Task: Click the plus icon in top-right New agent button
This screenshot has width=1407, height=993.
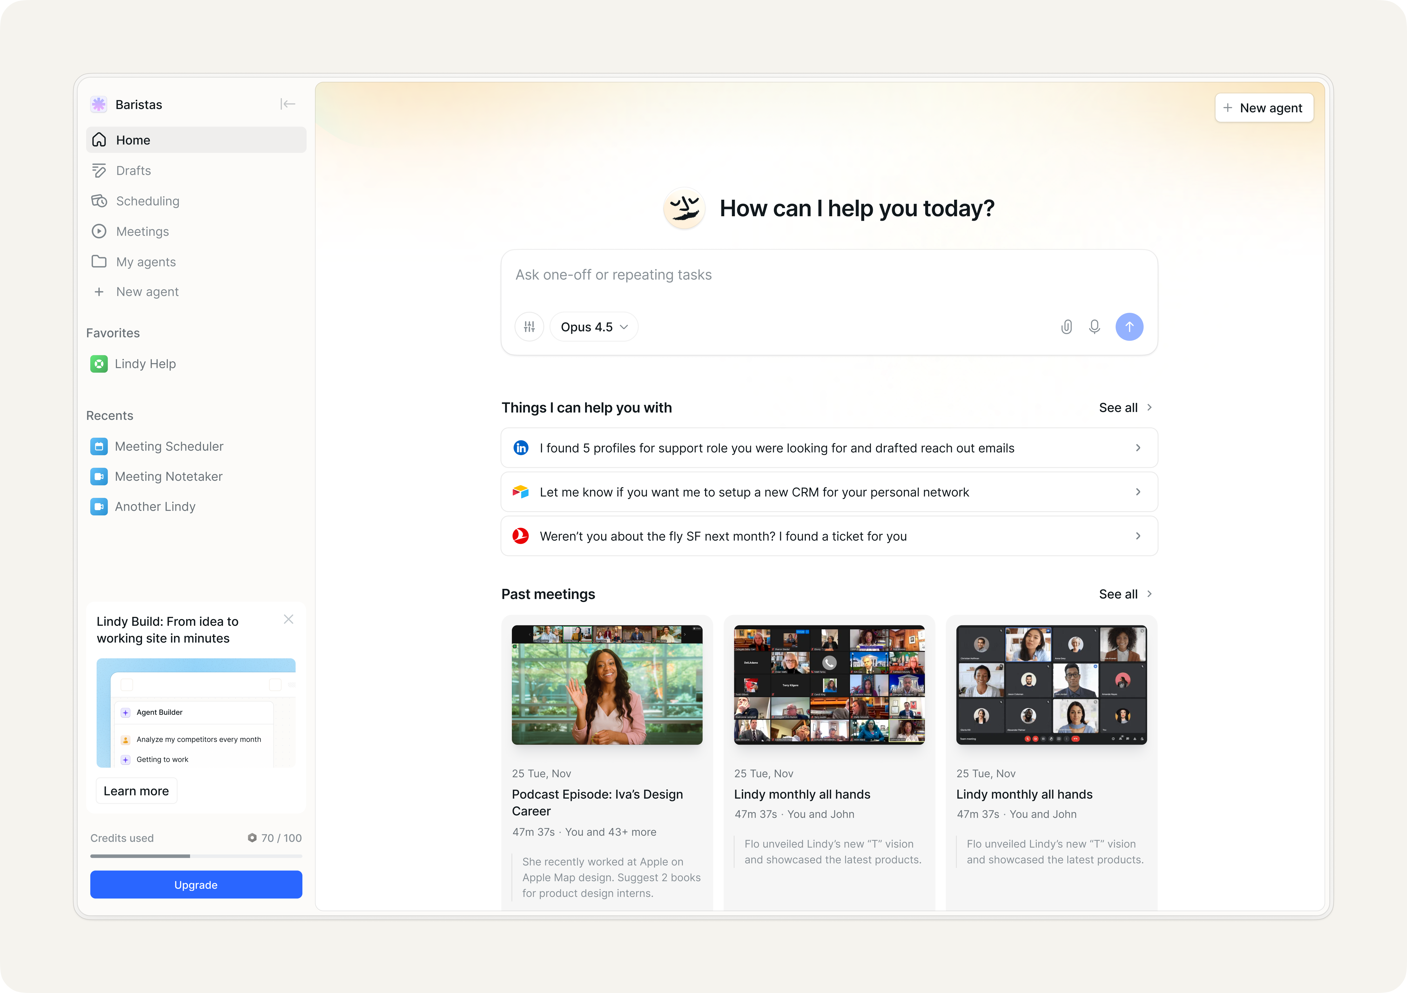Action: [x=1227, y=108]
